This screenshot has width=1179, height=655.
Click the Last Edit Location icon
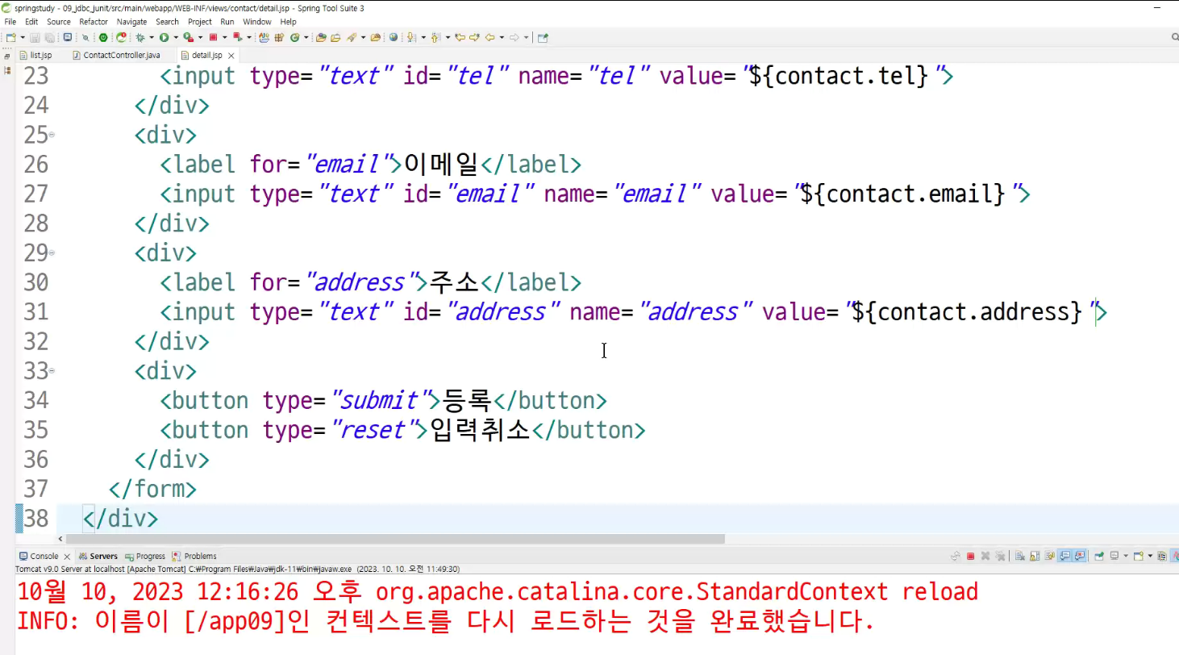tap(460, 37)
